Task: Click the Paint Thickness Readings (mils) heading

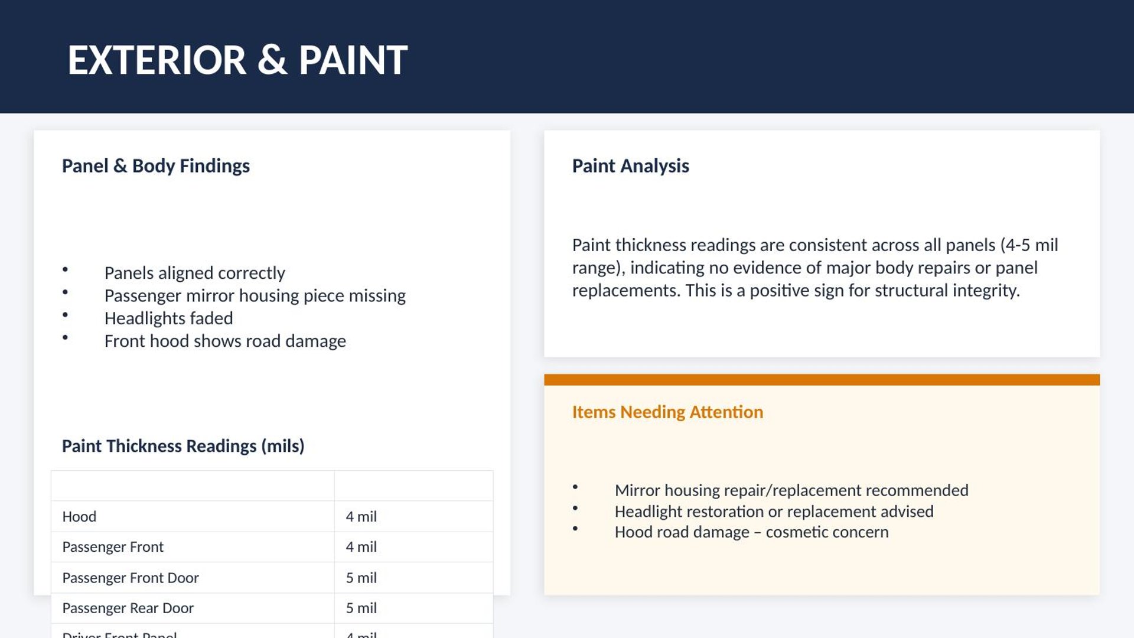Action: [183, 446]
